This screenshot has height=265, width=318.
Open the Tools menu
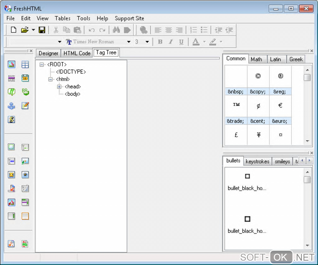click(83, 18)
